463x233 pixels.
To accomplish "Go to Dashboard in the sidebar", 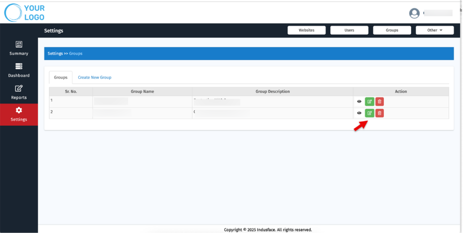I will (19, 70).
